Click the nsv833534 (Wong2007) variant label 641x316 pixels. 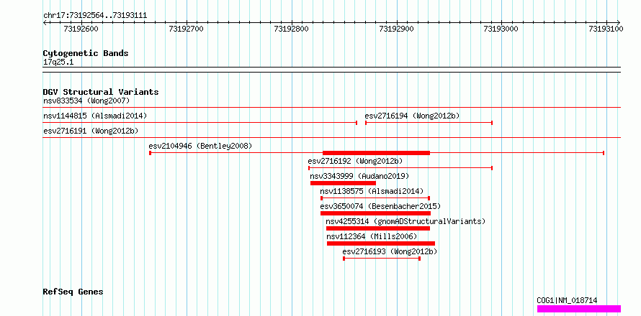[x=86, y=101]
